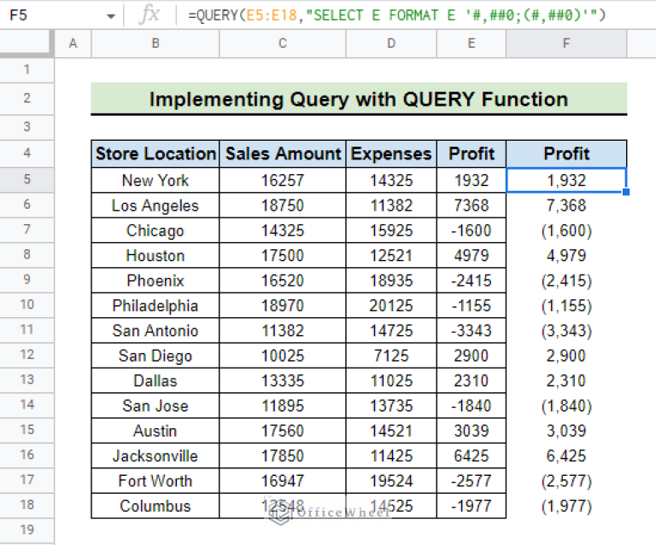Screen dimensions: 656x545
Task: Select the 'Austin' cell
Action: [x=155, y=431]
